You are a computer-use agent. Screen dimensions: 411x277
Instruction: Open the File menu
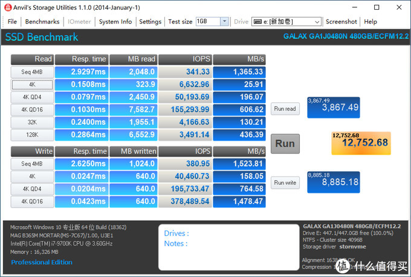tap(12, 22)
